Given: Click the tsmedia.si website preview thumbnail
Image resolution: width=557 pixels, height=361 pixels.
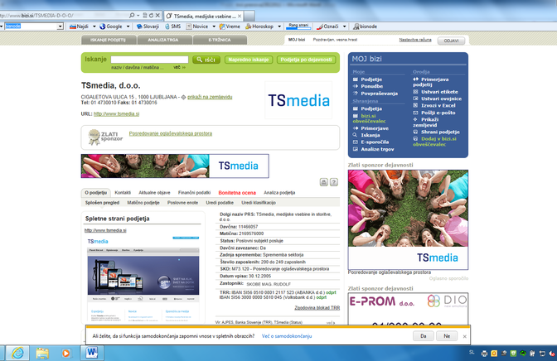Looking at the screenshot, I should click(143, 279).
